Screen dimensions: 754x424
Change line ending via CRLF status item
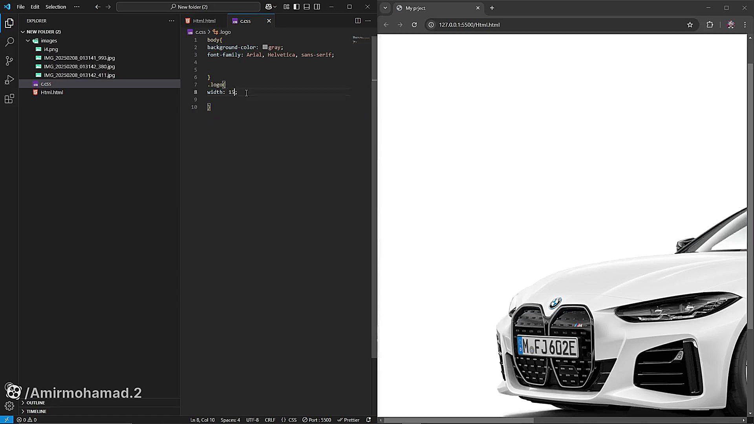270,420
